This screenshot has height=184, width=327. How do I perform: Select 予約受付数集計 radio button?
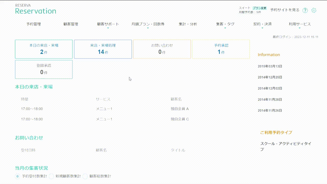pos(17,176)
